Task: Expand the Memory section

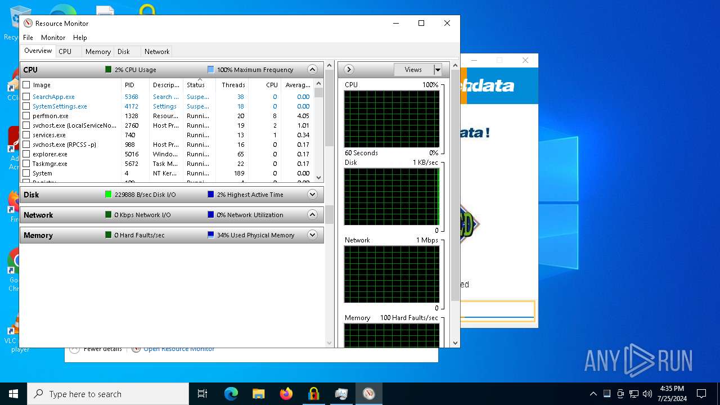Action: coord(313,235)
